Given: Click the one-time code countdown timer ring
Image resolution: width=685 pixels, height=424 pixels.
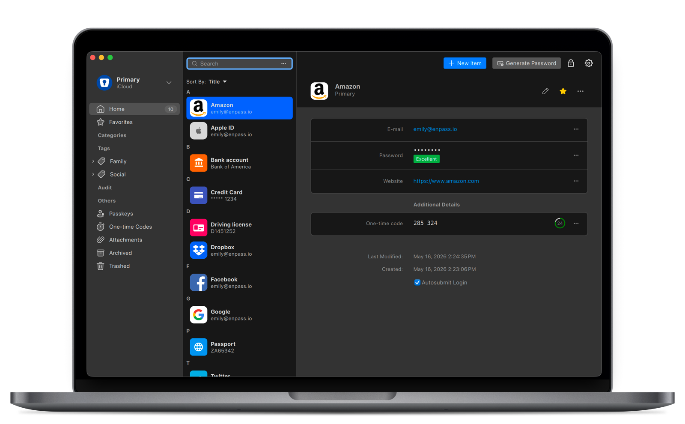Looking at the screenshot, I should click(560, 223).
